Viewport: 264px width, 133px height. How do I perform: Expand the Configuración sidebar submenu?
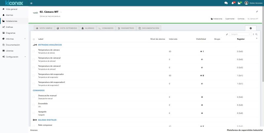(14, 57)
